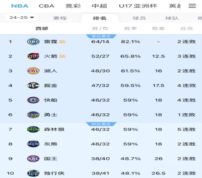The image size is (202, 178).
Task: Open the LAC Clippers logo
Action: [33, 100]
